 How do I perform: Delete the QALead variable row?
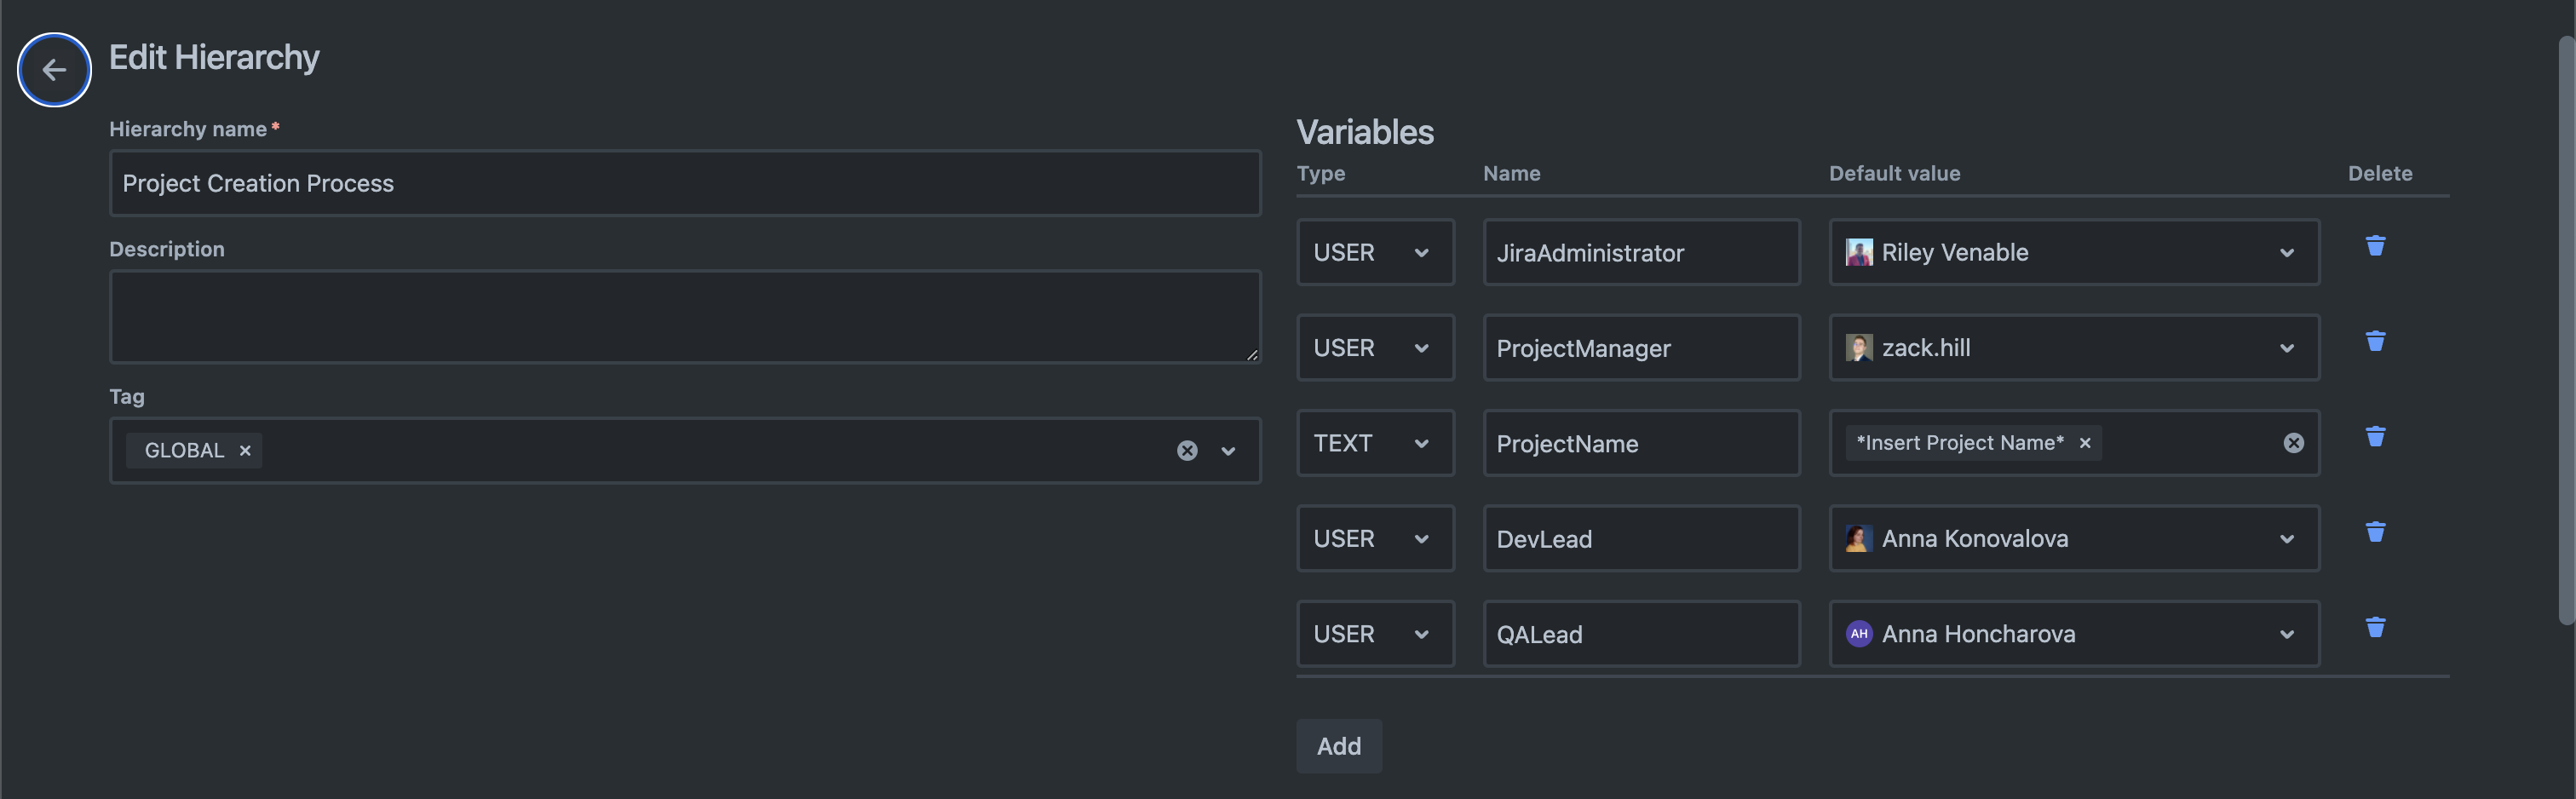pos(2375,628)
